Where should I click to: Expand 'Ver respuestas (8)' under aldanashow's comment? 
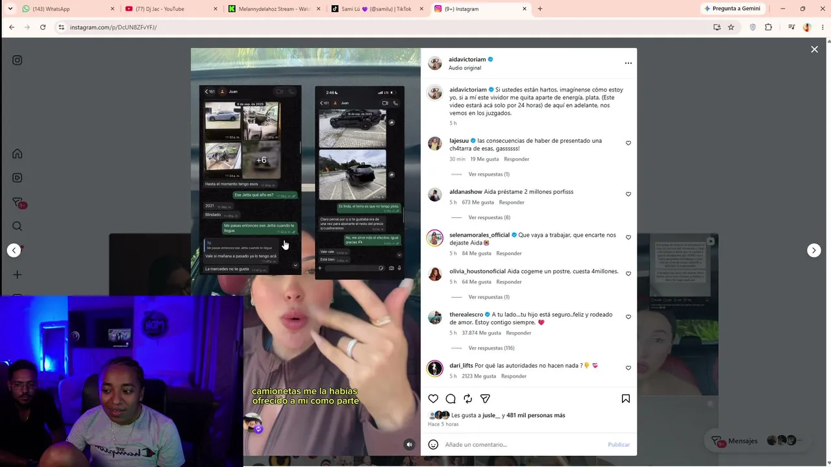point(489,217)
